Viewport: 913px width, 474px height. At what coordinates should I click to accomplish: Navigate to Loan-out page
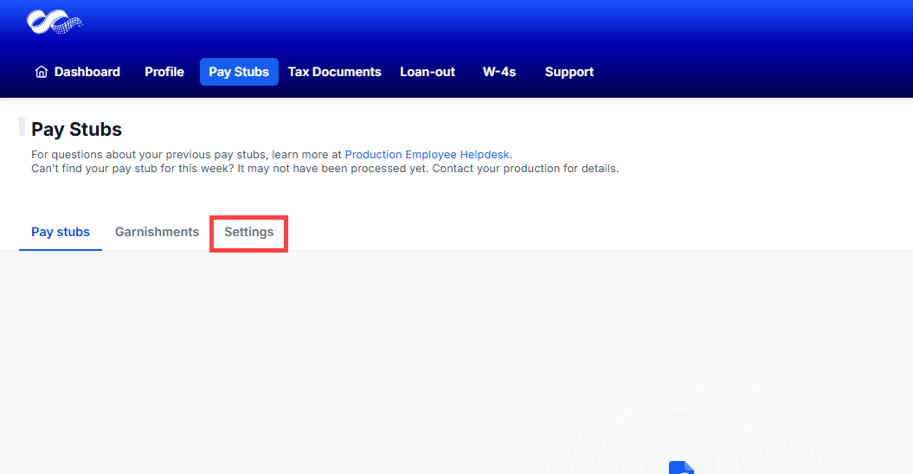pyautogui.click(x=428, y=72)
